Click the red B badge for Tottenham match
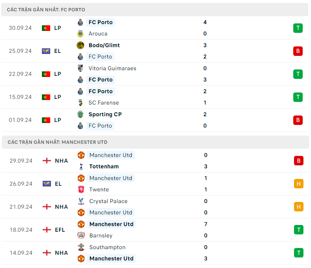This screenshot has height=268, width=311. 299,161
